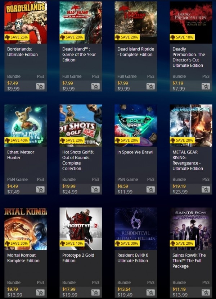216x299 pixels.
Task: Select the Save 40% badge on Ethan
Action: coord(17,141)
